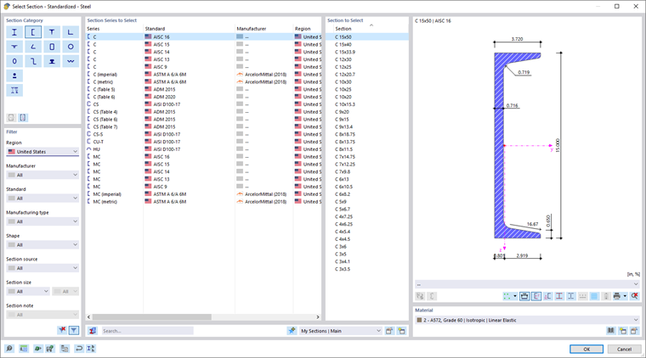Open the print options dropdown arrow

pyautogui.click(x=625, y=296)
